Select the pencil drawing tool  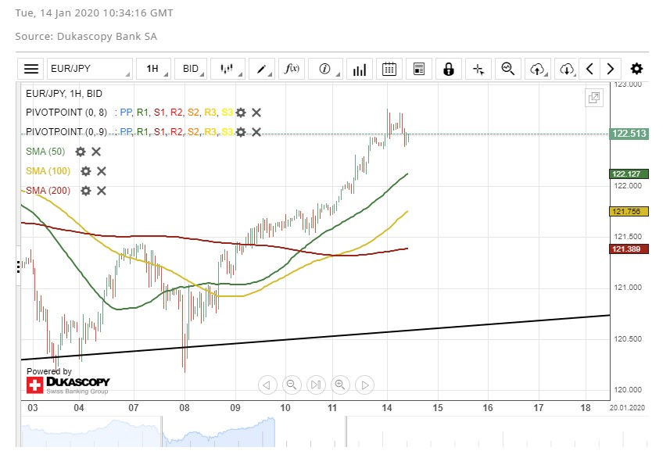coord(262,69)
